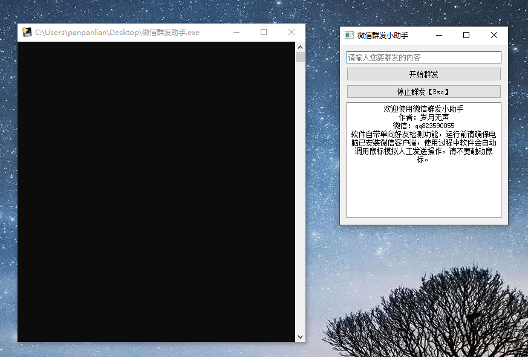Click the console scrollbar thumb
Screen dimensions: 528x357
coord(300,57)
